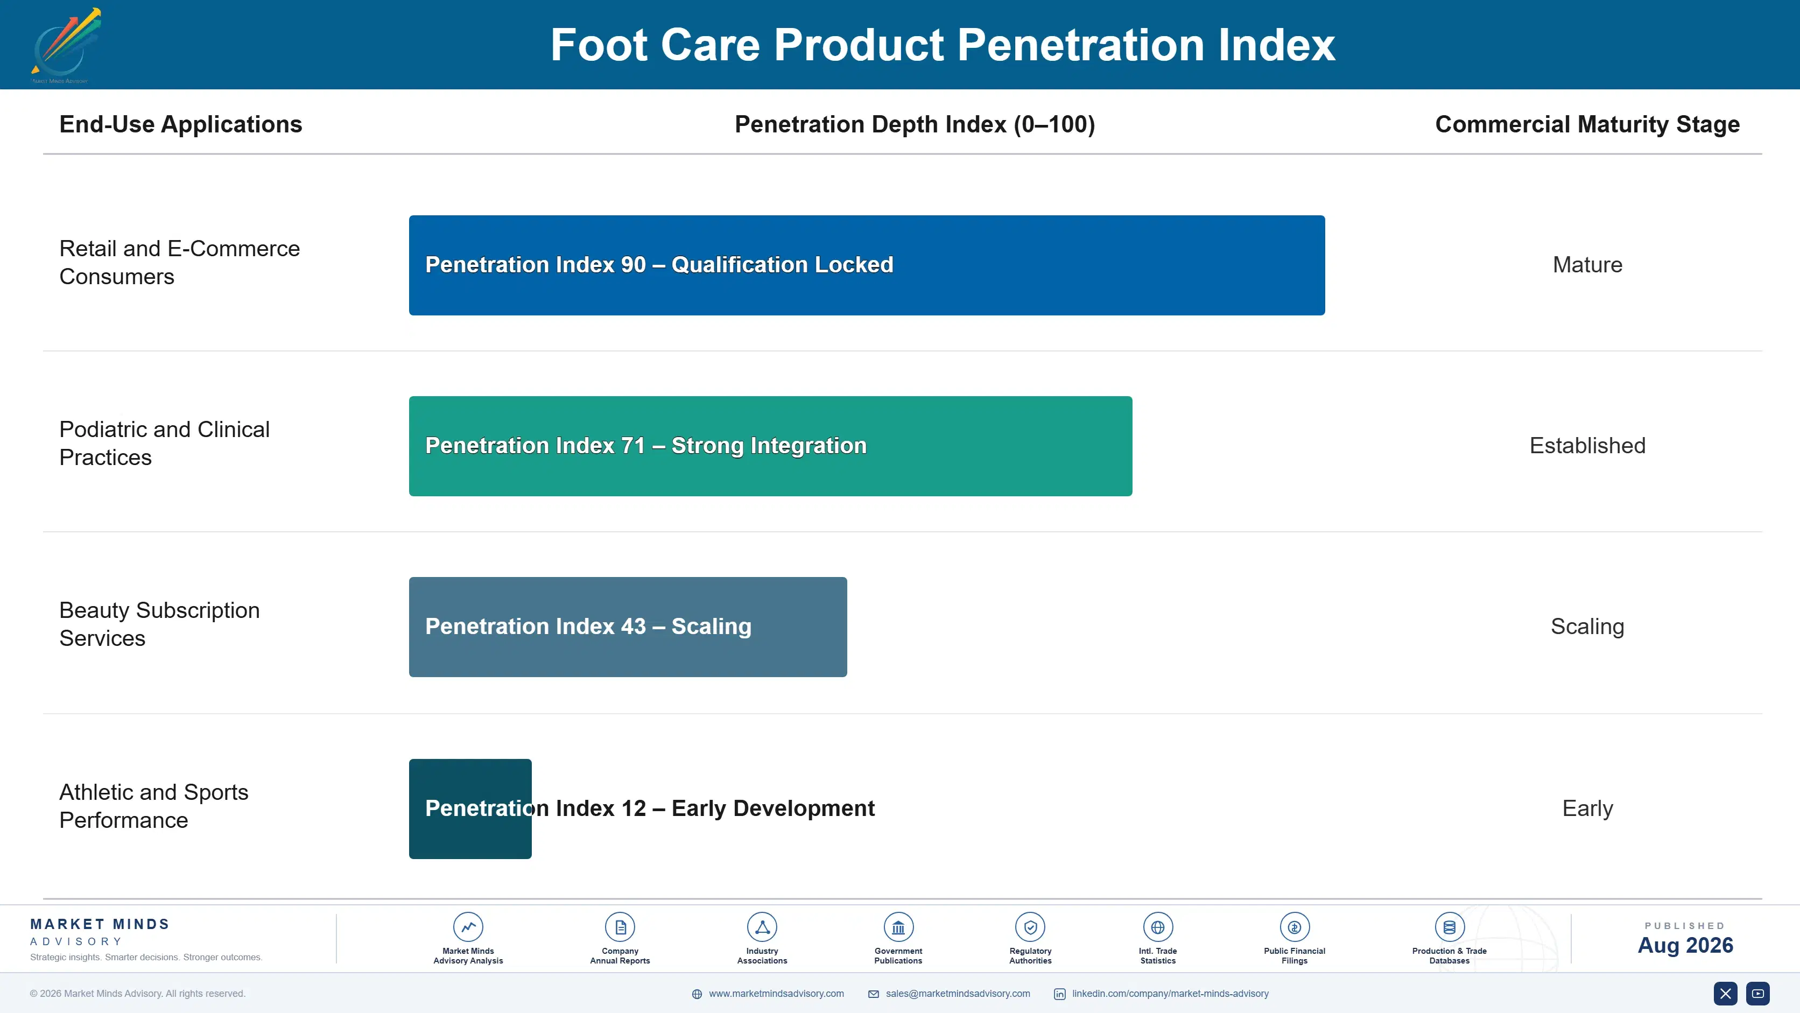Viewport: 1800px width, 1013px height.
Task: Click the globe icon beside website URL
Action: pos(697,994)
